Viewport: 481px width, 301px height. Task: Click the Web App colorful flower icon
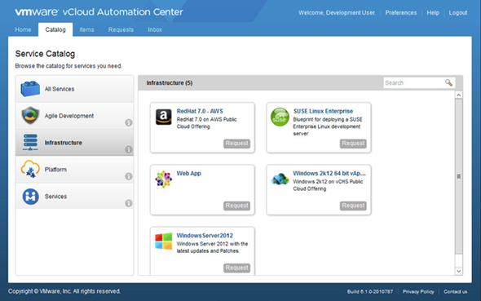point(164,179)
